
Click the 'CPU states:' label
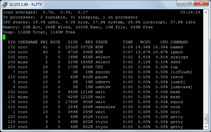coord(17,22)
